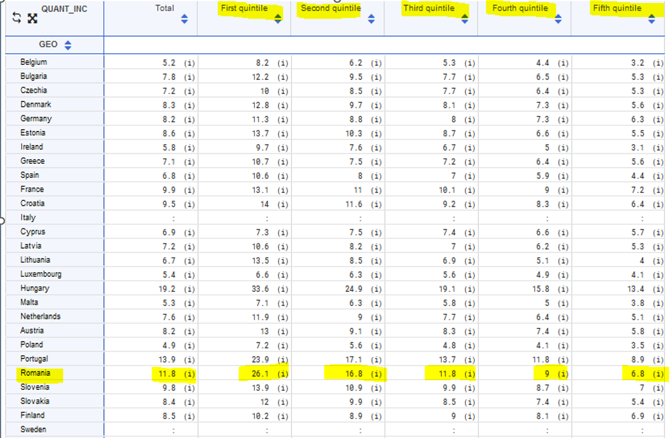
Task: Open the info flag for Romania Total 11.8
Action: 190,374
